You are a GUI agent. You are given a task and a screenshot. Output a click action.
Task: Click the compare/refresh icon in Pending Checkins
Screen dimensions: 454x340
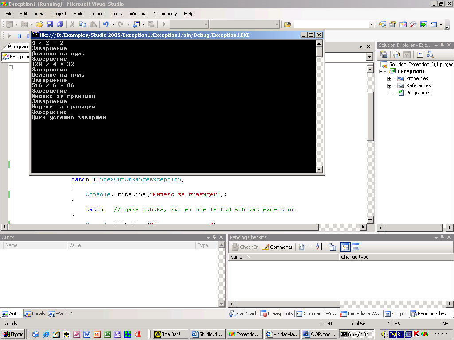click(x=333, y=247)
